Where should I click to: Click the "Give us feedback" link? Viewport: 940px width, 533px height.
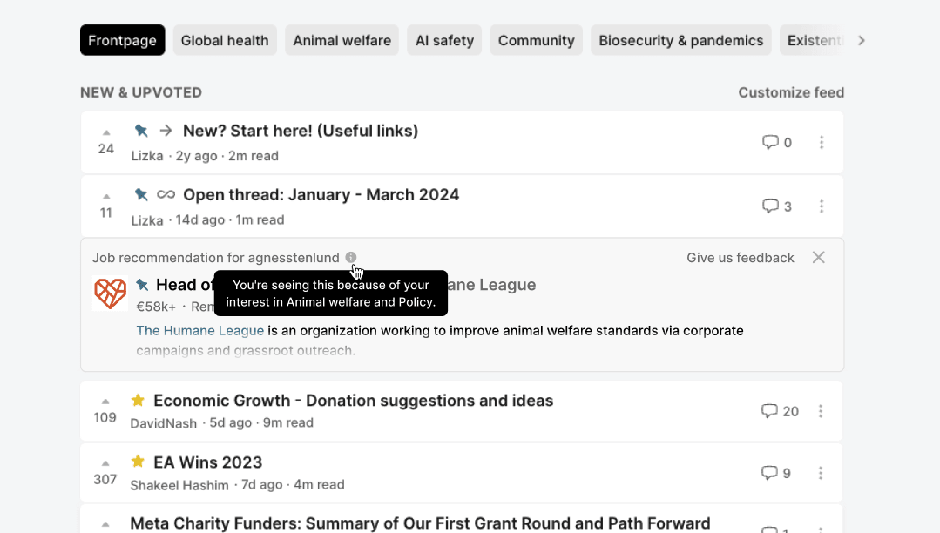[x=740, y=258]
